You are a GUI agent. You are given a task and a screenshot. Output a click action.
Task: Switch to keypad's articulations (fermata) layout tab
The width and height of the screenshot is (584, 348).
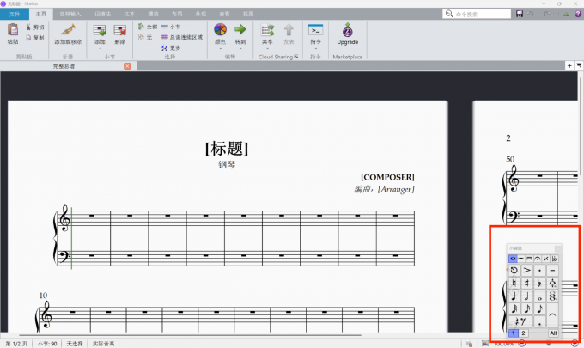pos(538,259)
